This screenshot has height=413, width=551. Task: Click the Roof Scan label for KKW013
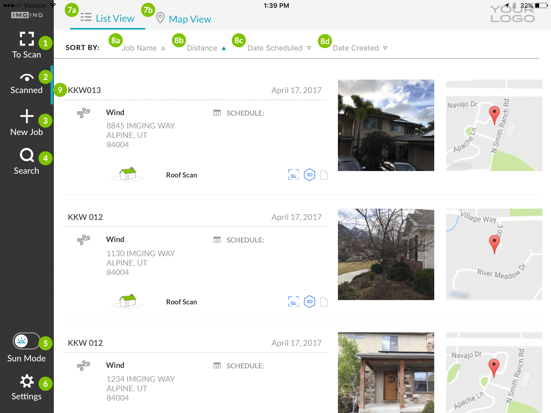(x=181, y=175)
